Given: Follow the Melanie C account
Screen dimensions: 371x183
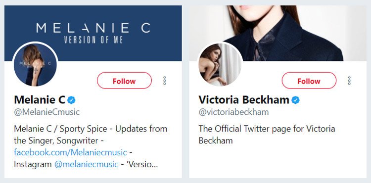Looking at the screenshot, I should [x=124, y=81].
